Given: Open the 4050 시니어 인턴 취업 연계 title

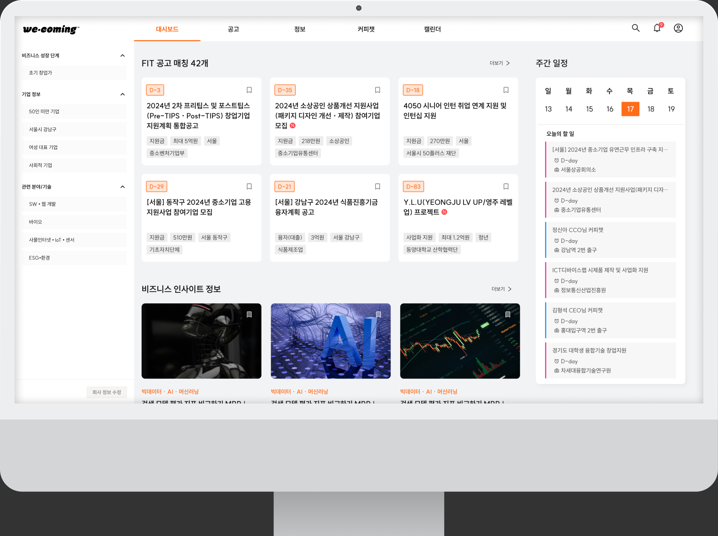Looking at the screenshot, I should coord(455,111).
